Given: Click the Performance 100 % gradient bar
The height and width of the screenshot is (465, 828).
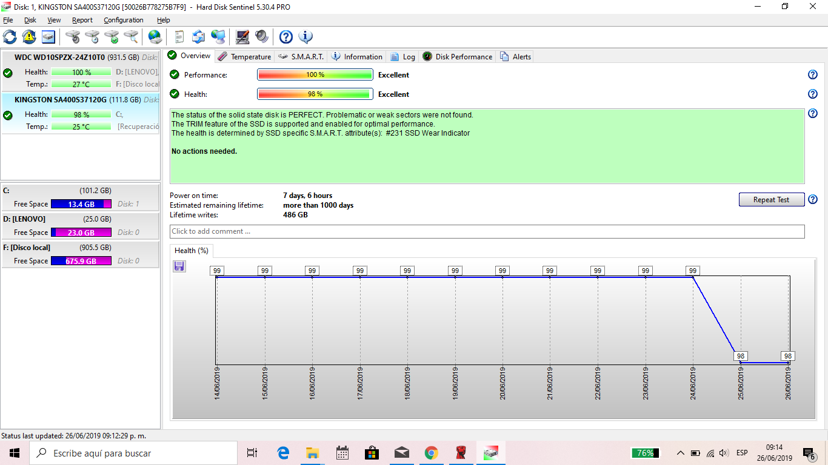Looking at the screenshot, I should [315, 74].
